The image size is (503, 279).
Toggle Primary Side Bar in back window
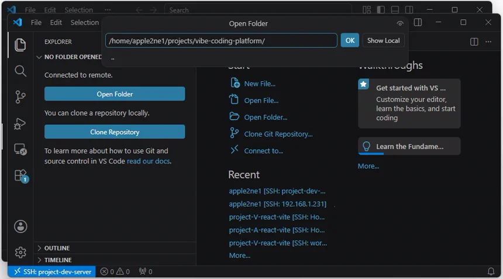[x=381, y=9]
